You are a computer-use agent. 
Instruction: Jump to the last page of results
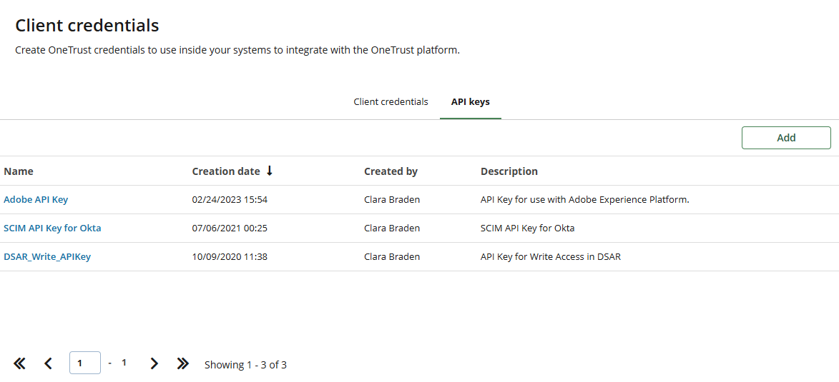click(x=183, y=363)
